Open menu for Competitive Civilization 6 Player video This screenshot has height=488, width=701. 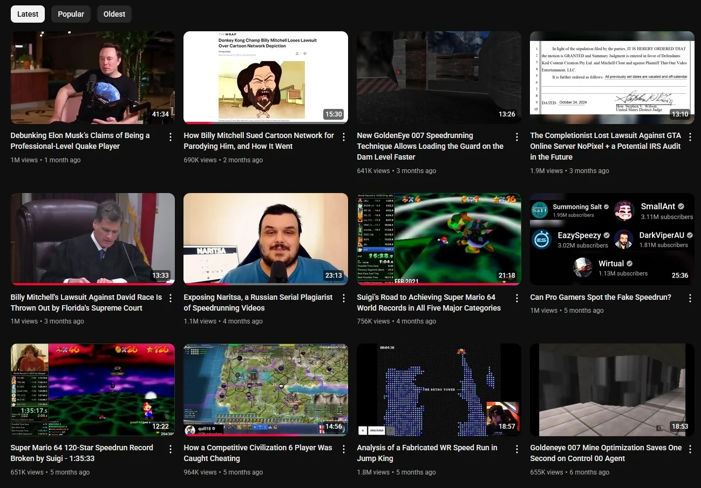344,449
